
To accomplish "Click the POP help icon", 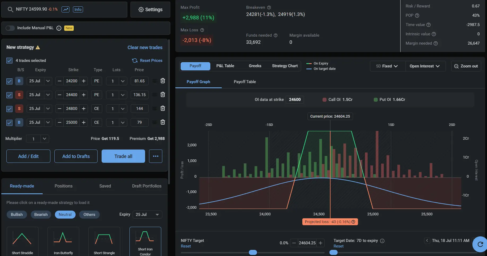I will 417,15.
